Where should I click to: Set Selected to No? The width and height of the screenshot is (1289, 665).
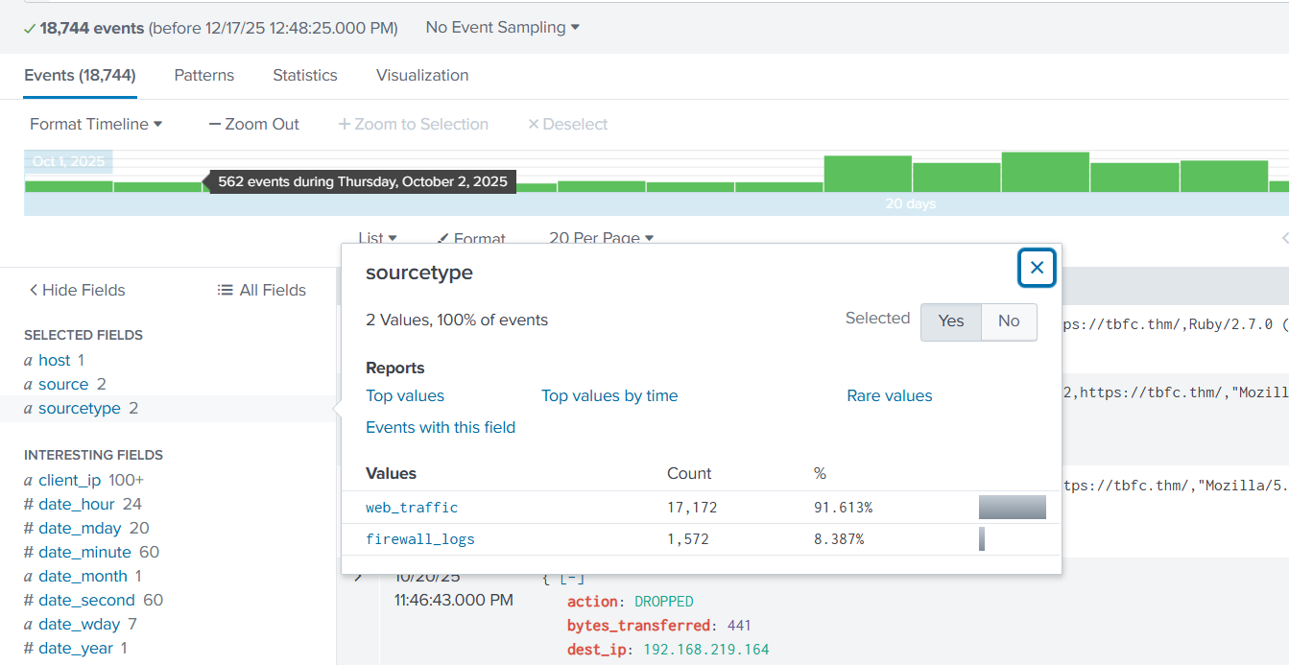pyautogui.click(x=1009, y=321)
